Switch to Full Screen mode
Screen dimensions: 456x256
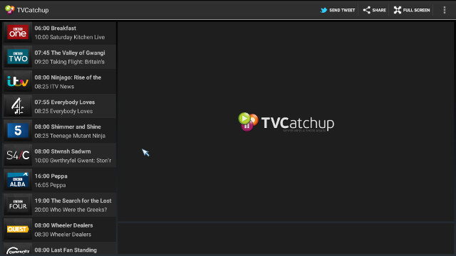pos(412,10)
